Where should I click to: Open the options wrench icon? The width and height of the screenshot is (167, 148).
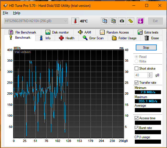(130, 21)
